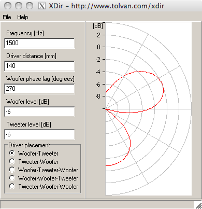Click the X11 icon in title bar
Image resolution: width=202 pixels, height=209 pixels.
click(x=42, y=6)
